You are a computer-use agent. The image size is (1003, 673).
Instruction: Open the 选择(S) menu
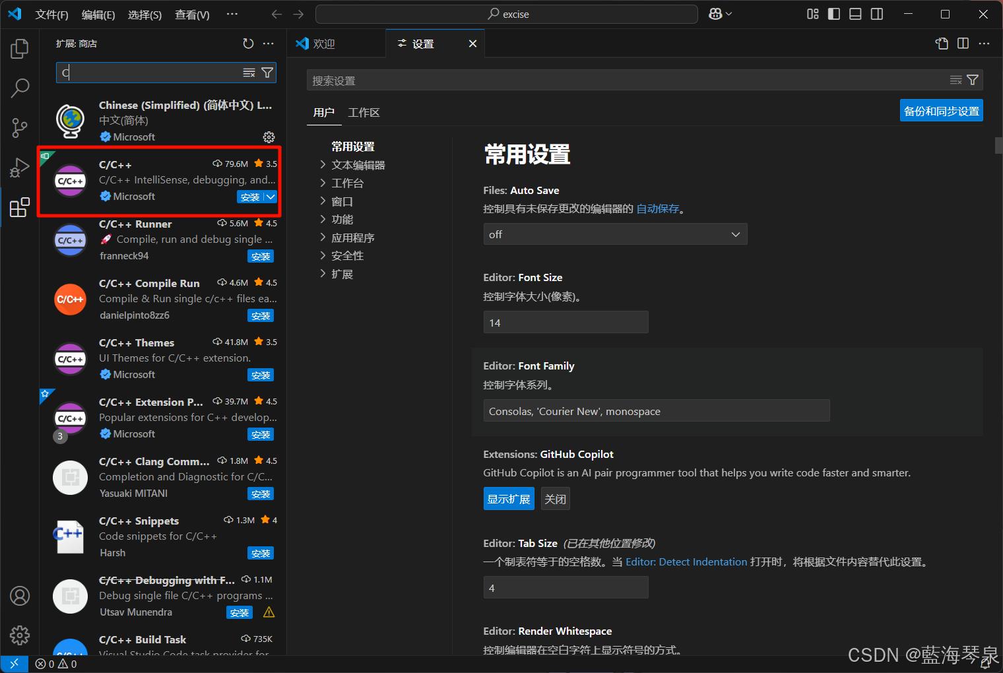tap(145, 15)
